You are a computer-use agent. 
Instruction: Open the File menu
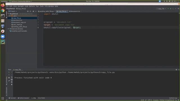7,6
